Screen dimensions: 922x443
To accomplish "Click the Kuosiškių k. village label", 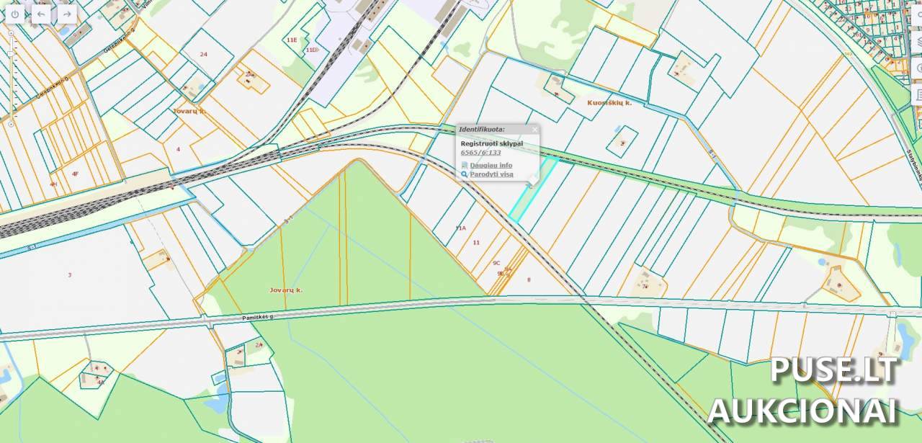I will tap(609, 103).
